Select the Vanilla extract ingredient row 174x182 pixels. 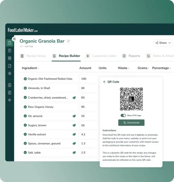pos(50,134)
